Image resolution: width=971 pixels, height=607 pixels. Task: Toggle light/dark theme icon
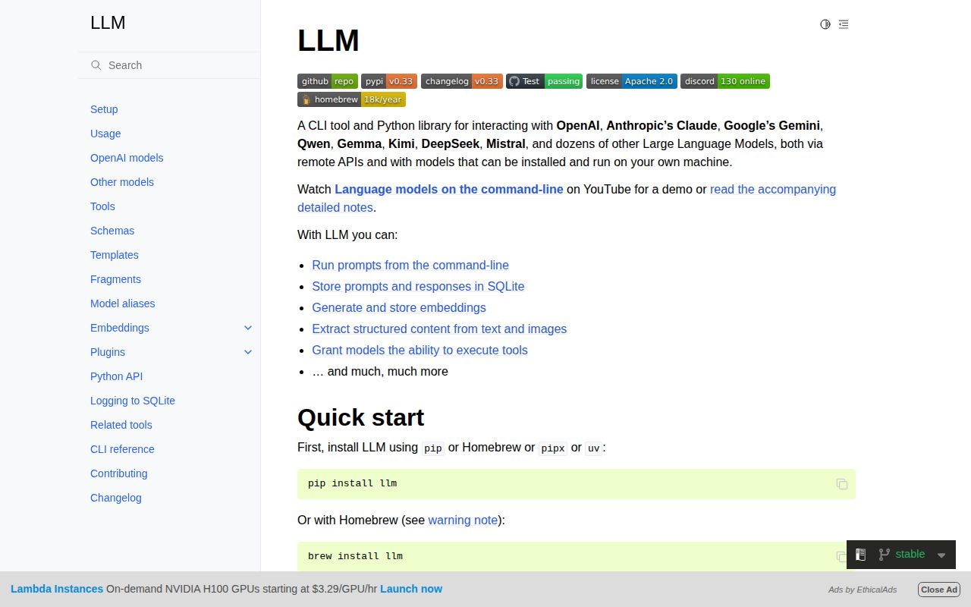[825, 24]
